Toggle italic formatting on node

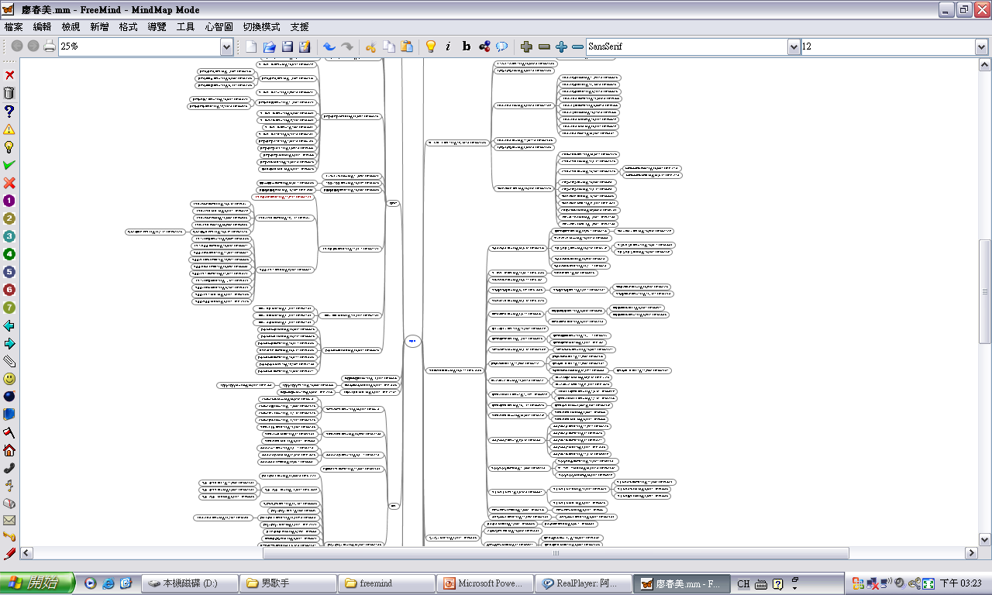click(448, 46)
